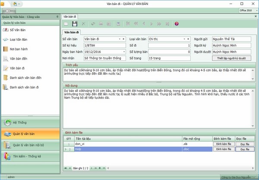The height and width of the screenshot is (180, 259).
Task: Click Thiết lập người ký duyệt button
Action: point(231,58)
